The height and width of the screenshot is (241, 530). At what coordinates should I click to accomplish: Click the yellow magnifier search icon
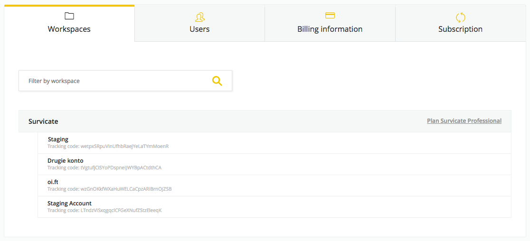[217, 81]
